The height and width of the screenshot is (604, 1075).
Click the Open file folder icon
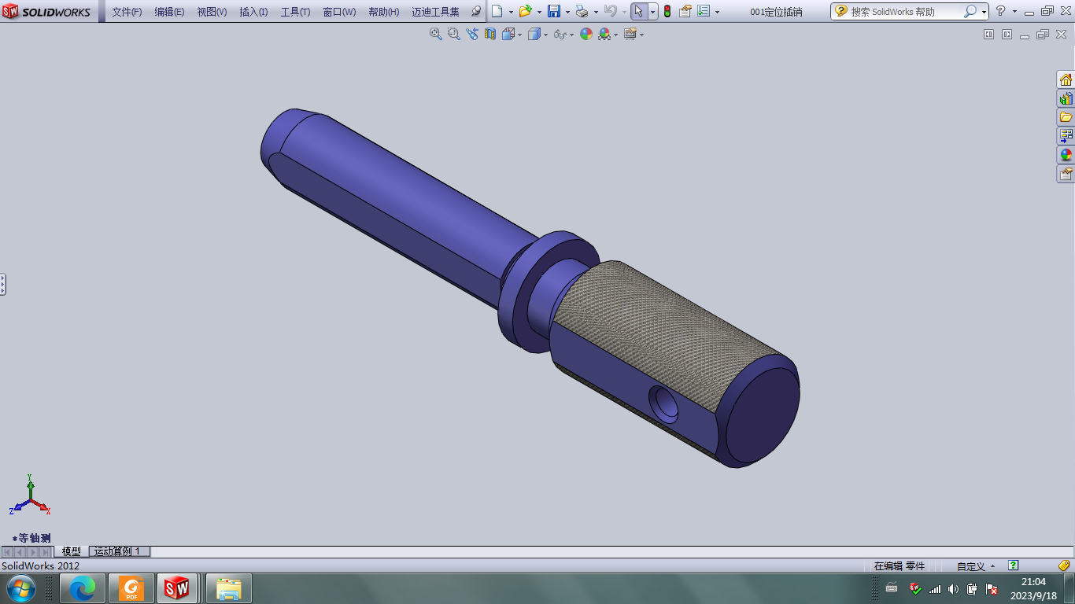525,11
